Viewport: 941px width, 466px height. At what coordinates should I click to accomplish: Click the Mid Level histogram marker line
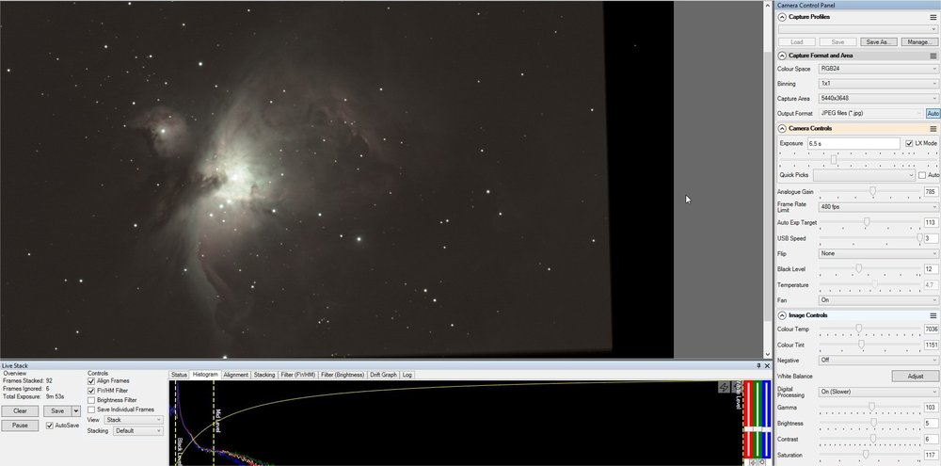(x=214, y=423)
